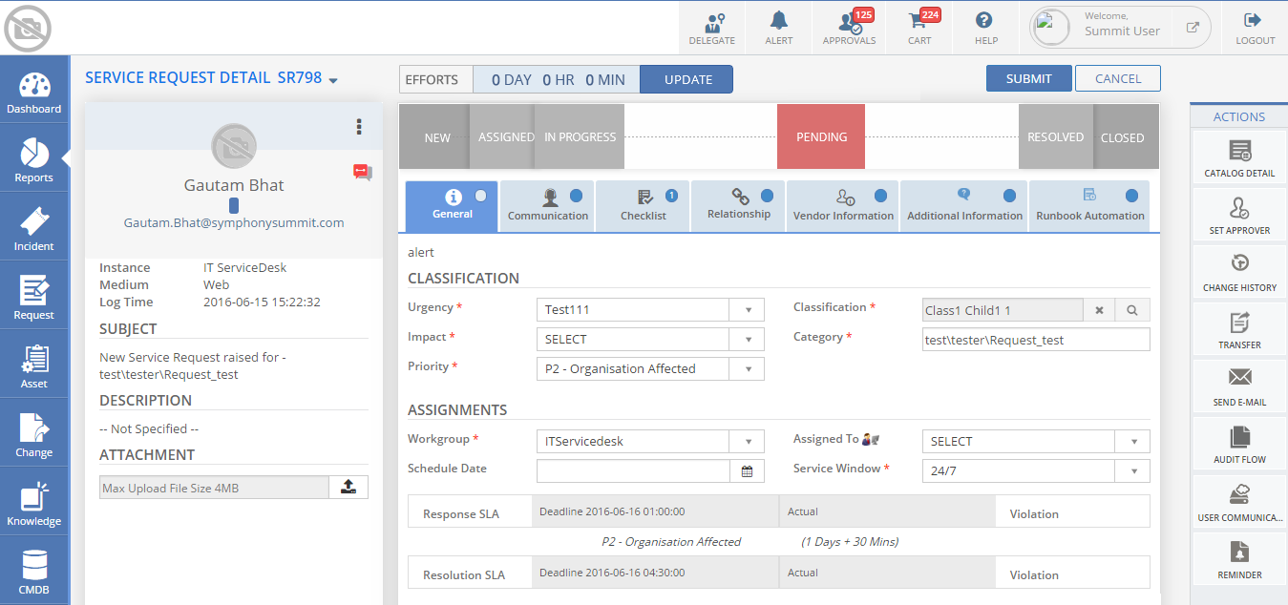Image resolution: width=1288 pixels, height=605 pixels.
Task: Open Change History action
Action: coord(1239,273)
